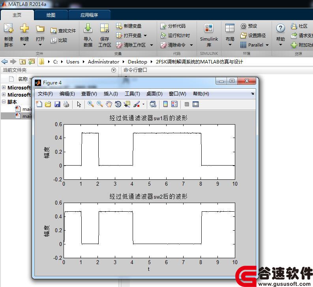
Task: Open Preferences (预设)
Action: point(249,26)
